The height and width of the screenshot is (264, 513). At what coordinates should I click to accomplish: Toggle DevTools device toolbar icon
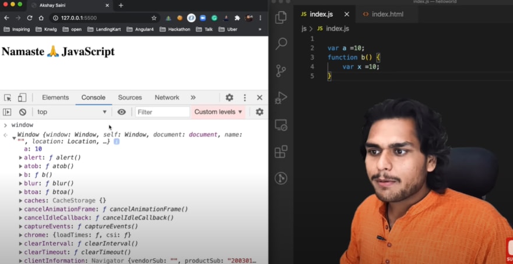click(x=22, y=97)
